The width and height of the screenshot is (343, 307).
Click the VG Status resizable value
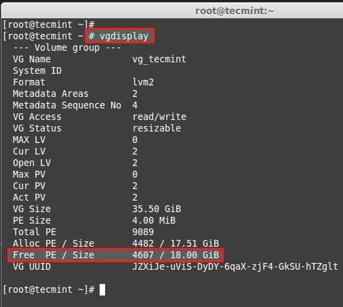[157, 128]
